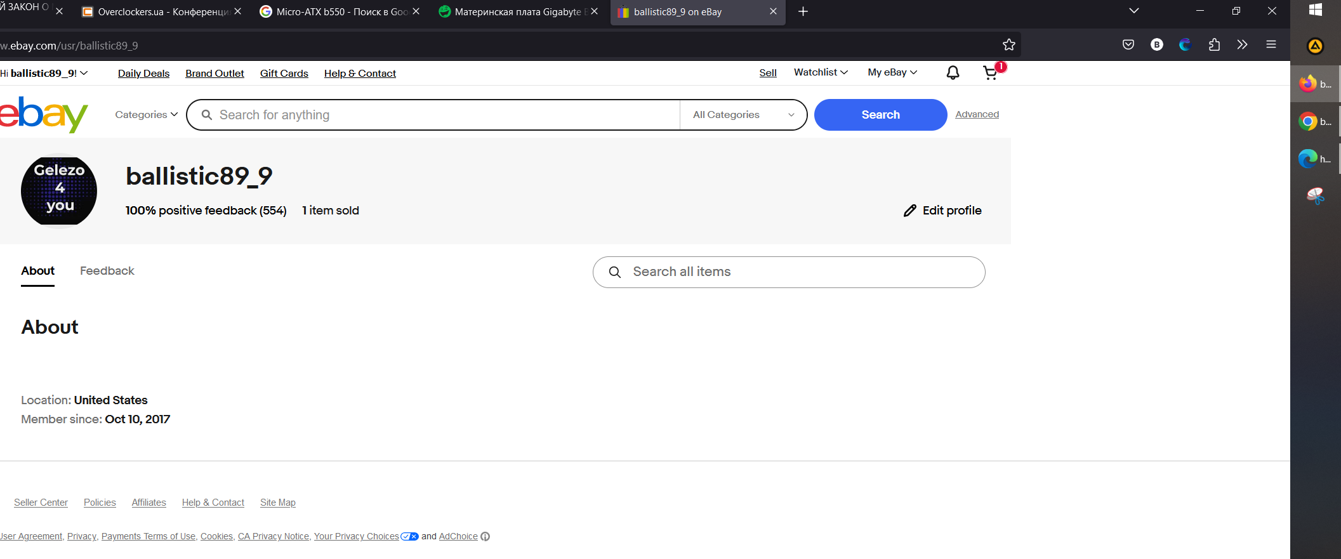
Task: Click the Your Privacy Choices toggle icon
Action: tap(409, 537)
